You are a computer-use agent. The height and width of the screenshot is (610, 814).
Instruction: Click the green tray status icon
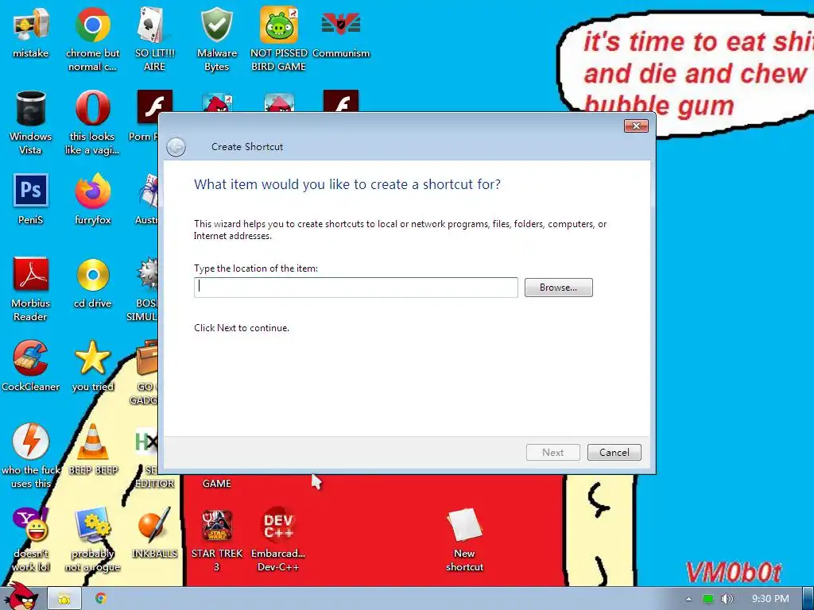click(x=708, y=599)
